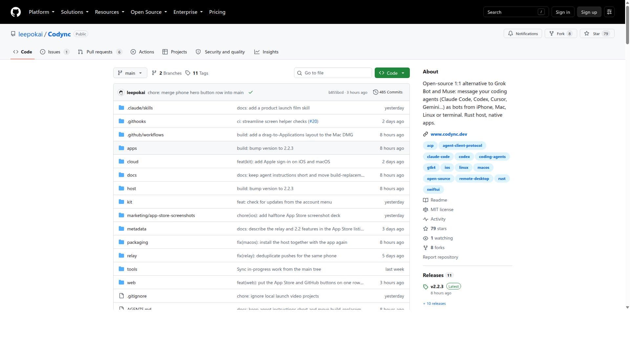Image resolution: width=630 pixels, height=354 pixels.
Task: Open the www.codync.dev link
Action: pos(449,134)
